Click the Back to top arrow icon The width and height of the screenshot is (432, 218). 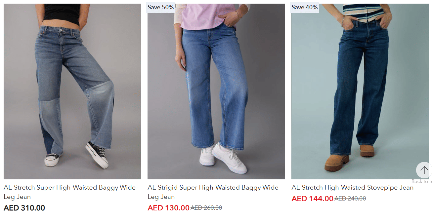[x=424, y=170]
